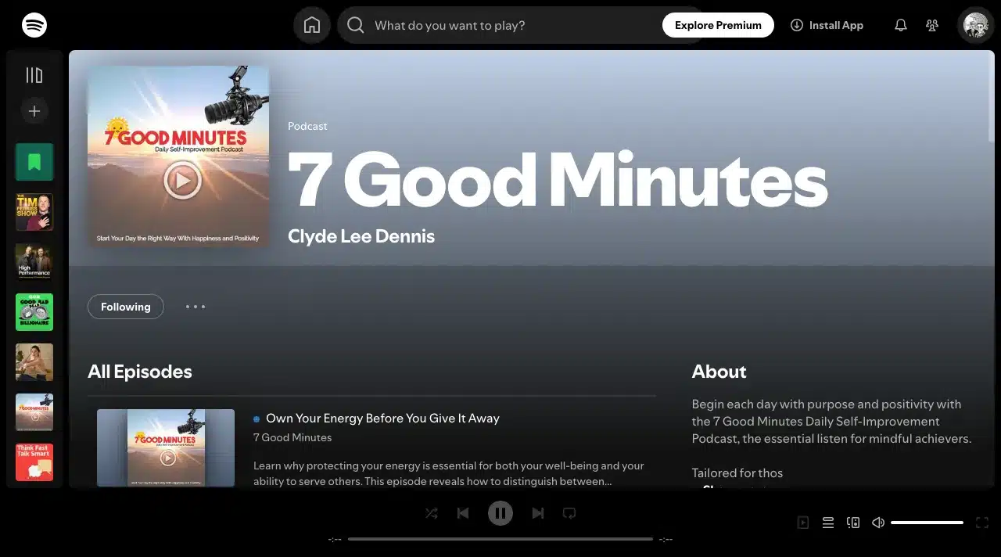1001x557 pixels.
Task: Open the Think Fast Talk Smart podcast
Action: coord(34,462)
